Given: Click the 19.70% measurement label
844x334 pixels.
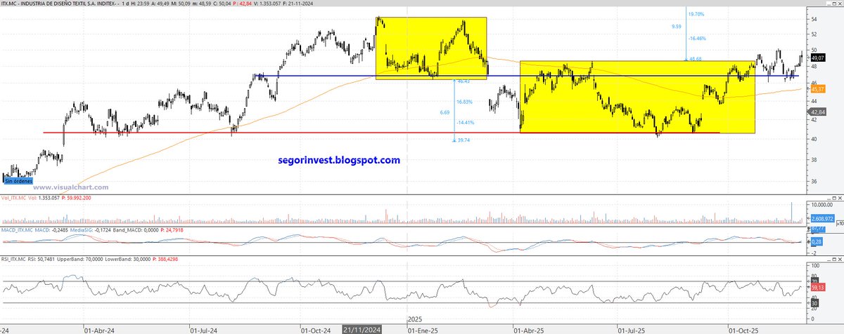Looking at the screenshot, I should click(697, 15).
